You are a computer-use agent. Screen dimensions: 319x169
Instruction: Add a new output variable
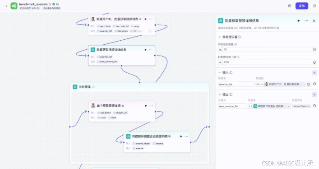(x=314, y=94)
